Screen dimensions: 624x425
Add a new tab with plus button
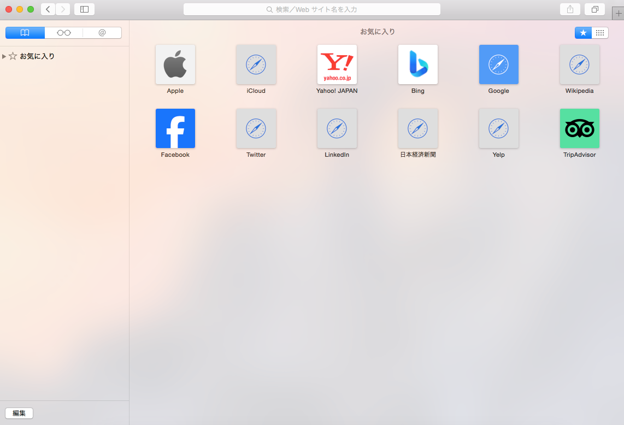pos(618,13)
